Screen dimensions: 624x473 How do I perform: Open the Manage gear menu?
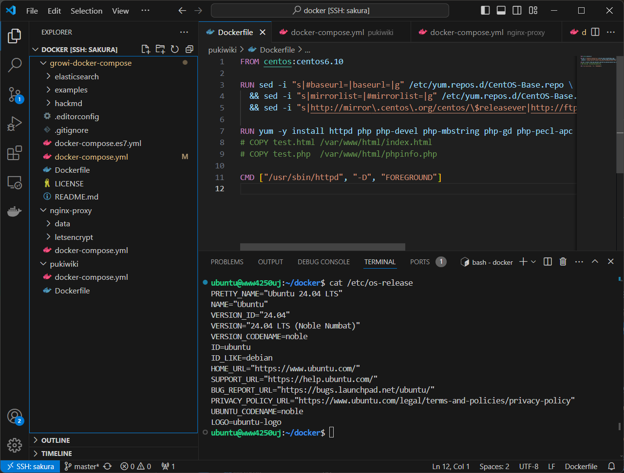pyautogui.click(x=15, y=445)
